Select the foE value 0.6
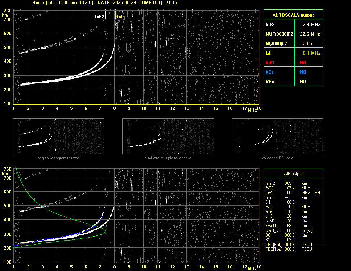 292,207
